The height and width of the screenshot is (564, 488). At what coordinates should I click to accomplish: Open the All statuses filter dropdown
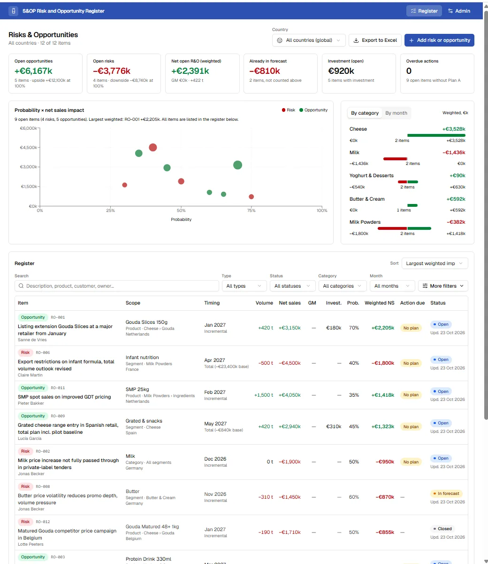click(292, 286)
